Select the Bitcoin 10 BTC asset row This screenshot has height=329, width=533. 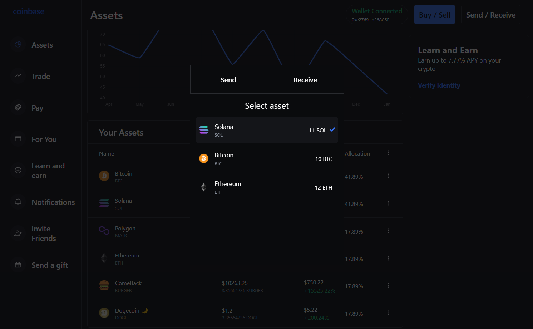[267, 158]
